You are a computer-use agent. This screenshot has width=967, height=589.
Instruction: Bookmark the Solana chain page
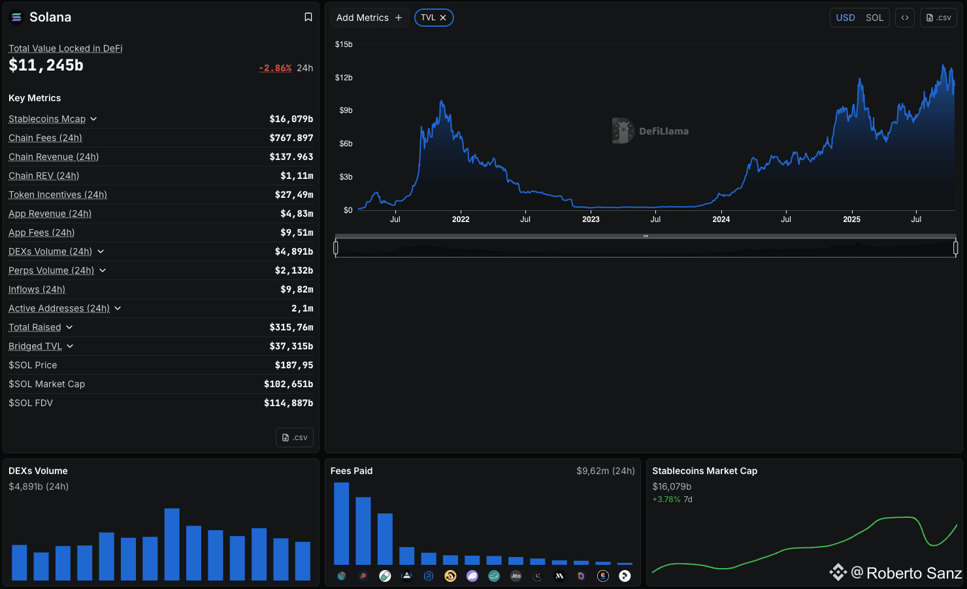click(x=308, y=18)
